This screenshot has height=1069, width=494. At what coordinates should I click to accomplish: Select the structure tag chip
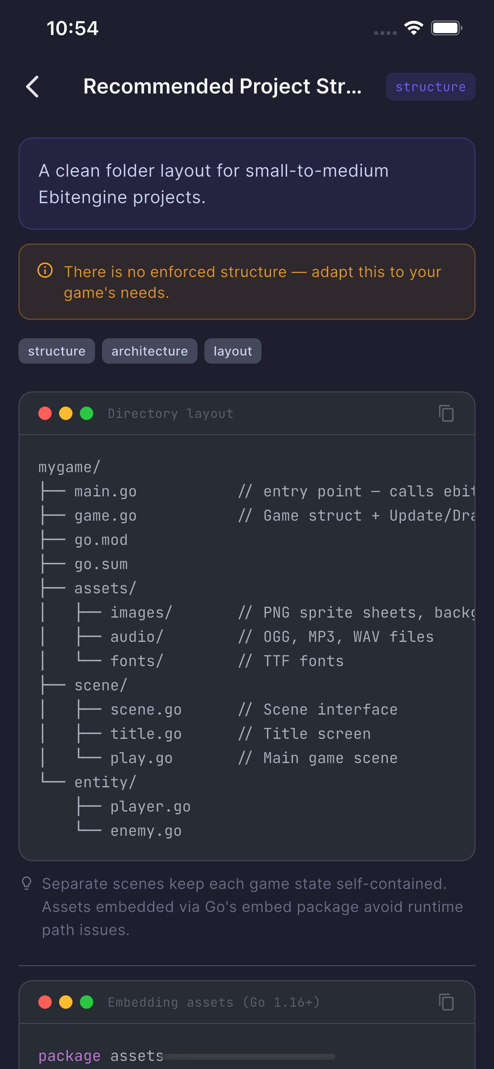[x=57, y=351]
